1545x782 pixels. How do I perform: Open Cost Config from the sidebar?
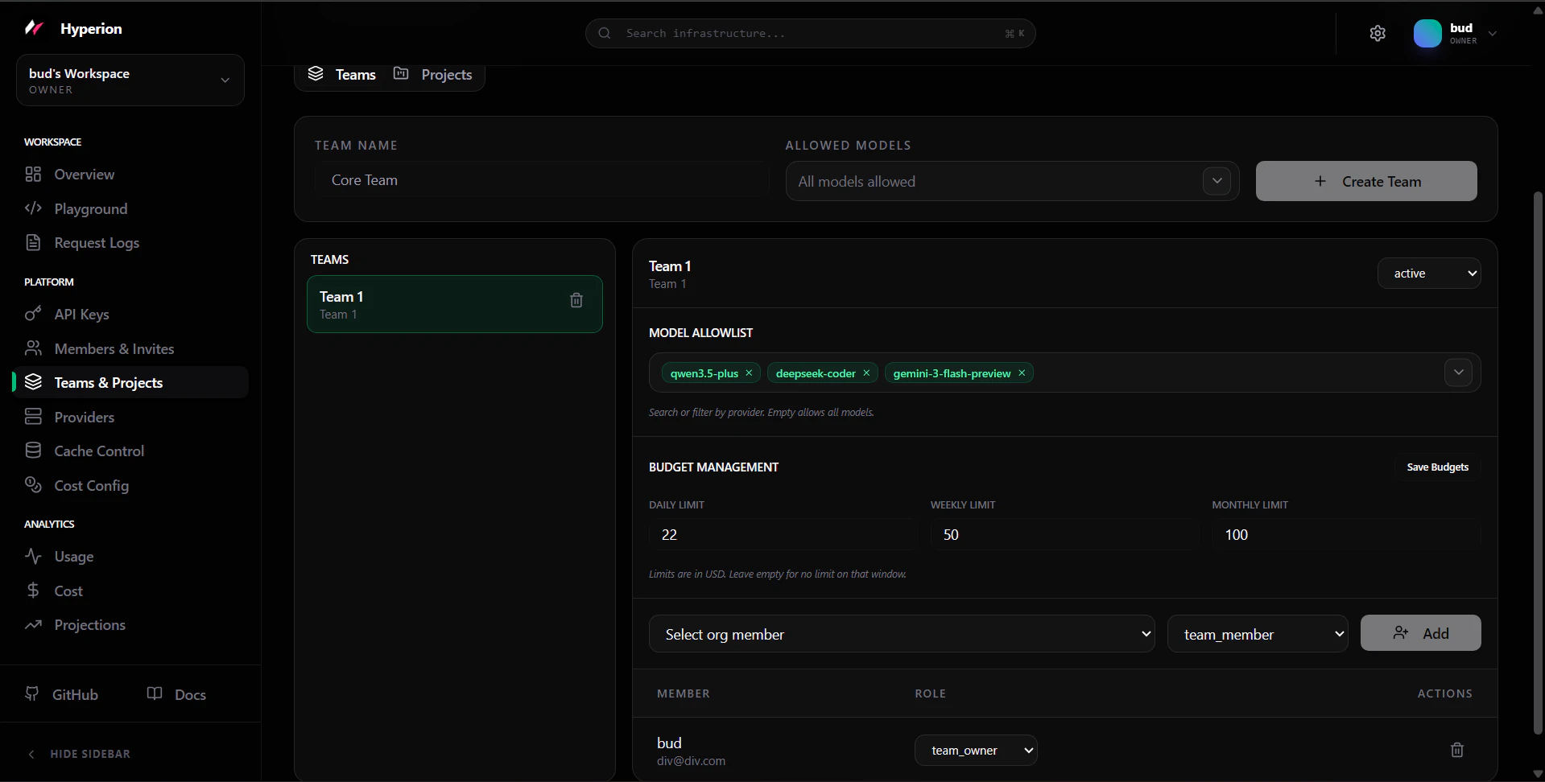tap(92, 485)
